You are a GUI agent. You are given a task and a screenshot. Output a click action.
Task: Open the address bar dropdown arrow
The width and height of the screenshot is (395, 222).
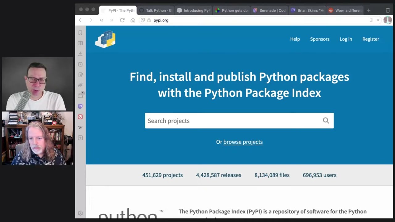click(x=378, y=20)
